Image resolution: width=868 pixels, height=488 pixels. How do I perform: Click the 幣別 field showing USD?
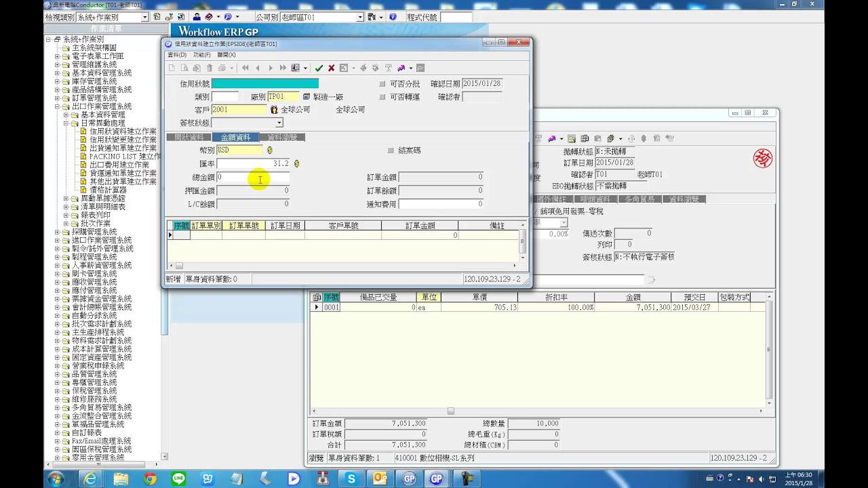pyautogui.click(x=239, y=150)
